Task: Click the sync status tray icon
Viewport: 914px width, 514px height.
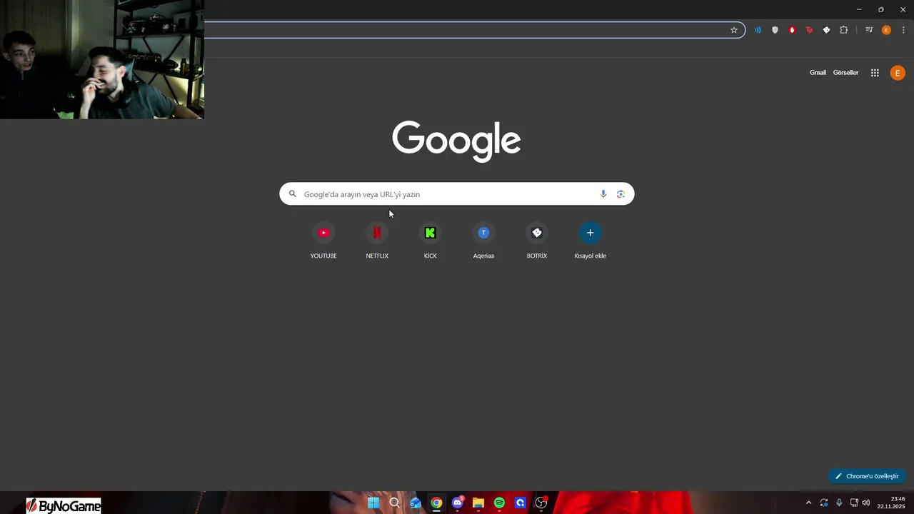Action: (824, 503)
